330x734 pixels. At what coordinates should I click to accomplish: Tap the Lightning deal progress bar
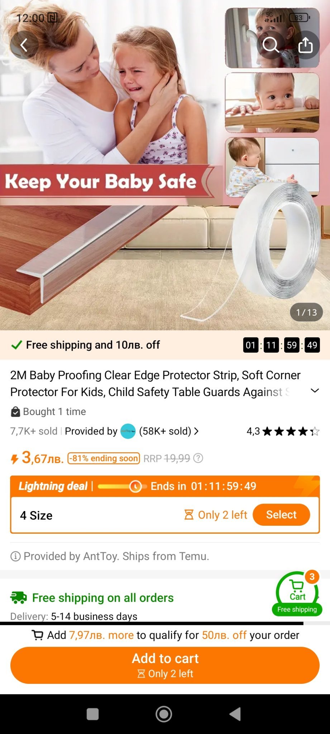click(122, 486)
